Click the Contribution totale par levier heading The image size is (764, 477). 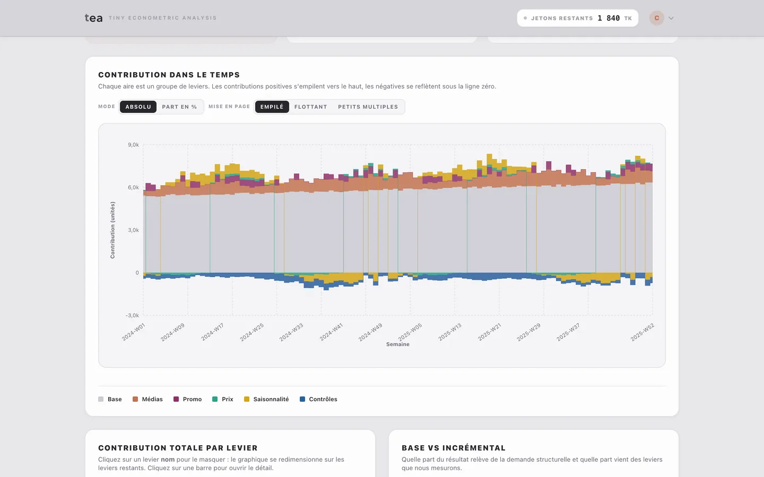click(178, 448)
